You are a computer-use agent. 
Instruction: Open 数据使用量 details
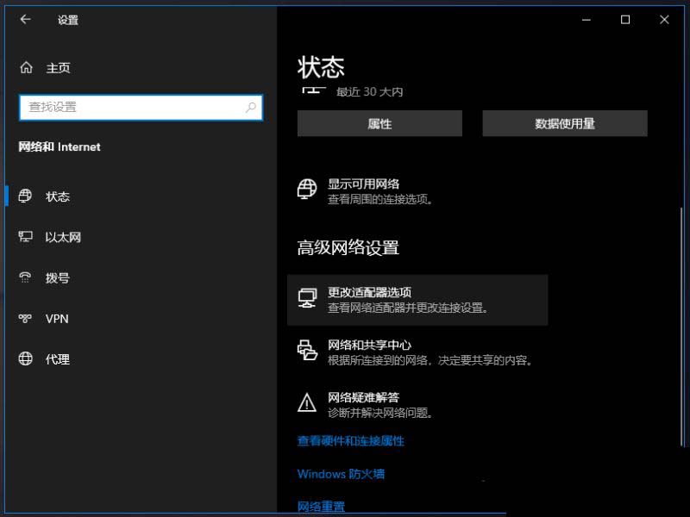point(565,123)
